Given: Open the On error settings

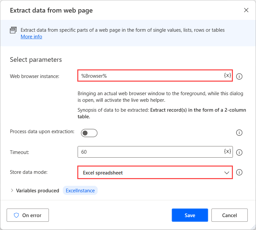Looking at the screenshot, I should tap(28, 215).
